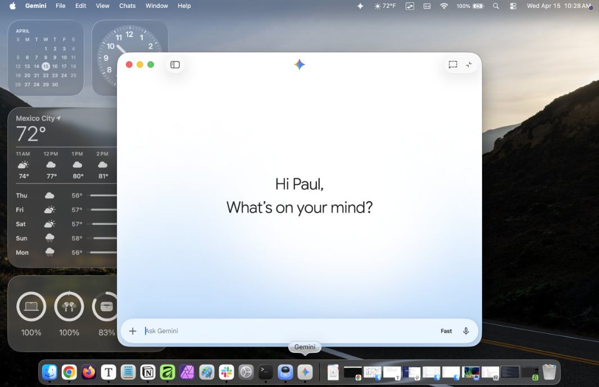Toggle the Gemini sidebar panel
Image resolution: width=599 pixels, height=387 pixels.
pyautogui.click(x=175, y=64)
